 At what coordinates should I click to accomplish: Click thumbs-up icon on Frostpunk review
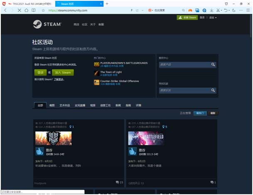tap(39, 151)
